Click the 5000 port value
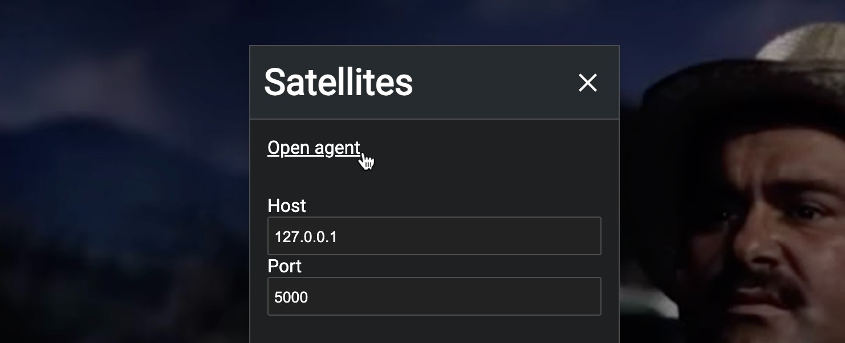The height and width of the screenshot is (343, 845). pos(291,297)
